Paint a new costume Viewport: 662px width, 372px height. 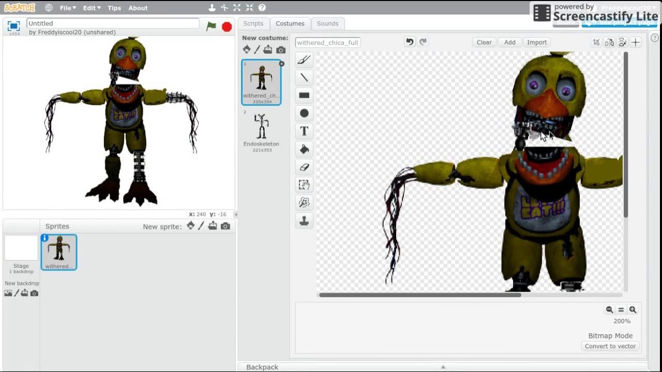pyautogui.click(x=257, y=50)
